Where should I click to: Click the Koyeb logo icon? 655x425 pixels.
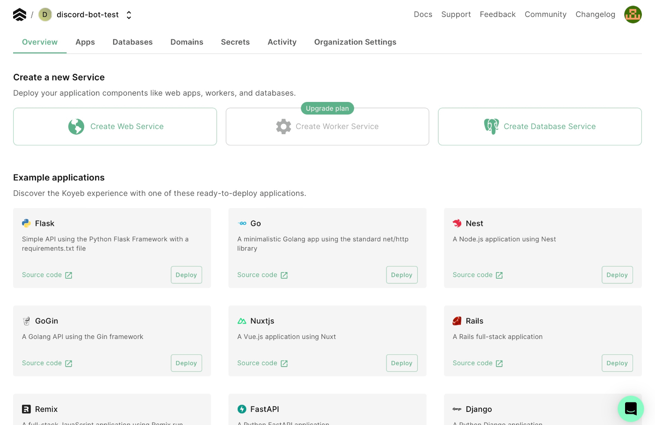click(20, 14)
